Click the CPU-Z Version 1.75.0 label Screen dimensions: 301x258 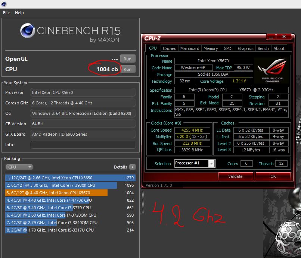(159, 185)
